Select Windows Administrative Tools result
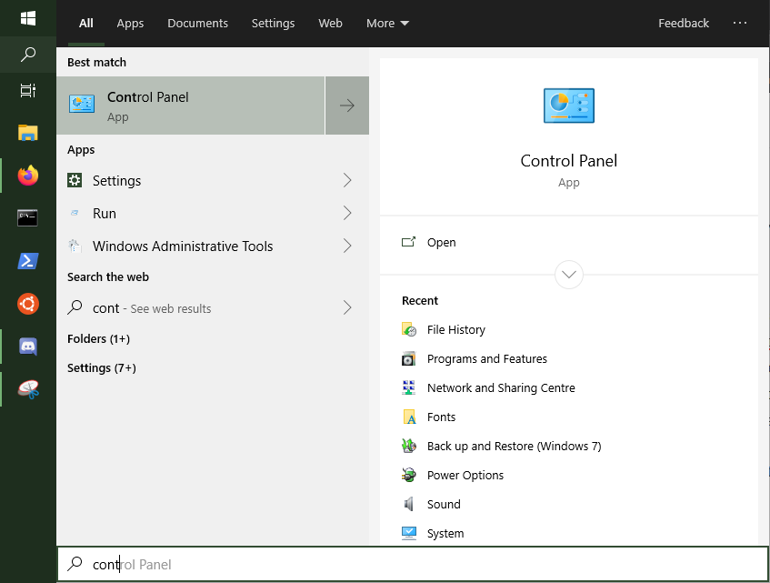This screenshot has height=583, width=770. (x=213, y=246)
